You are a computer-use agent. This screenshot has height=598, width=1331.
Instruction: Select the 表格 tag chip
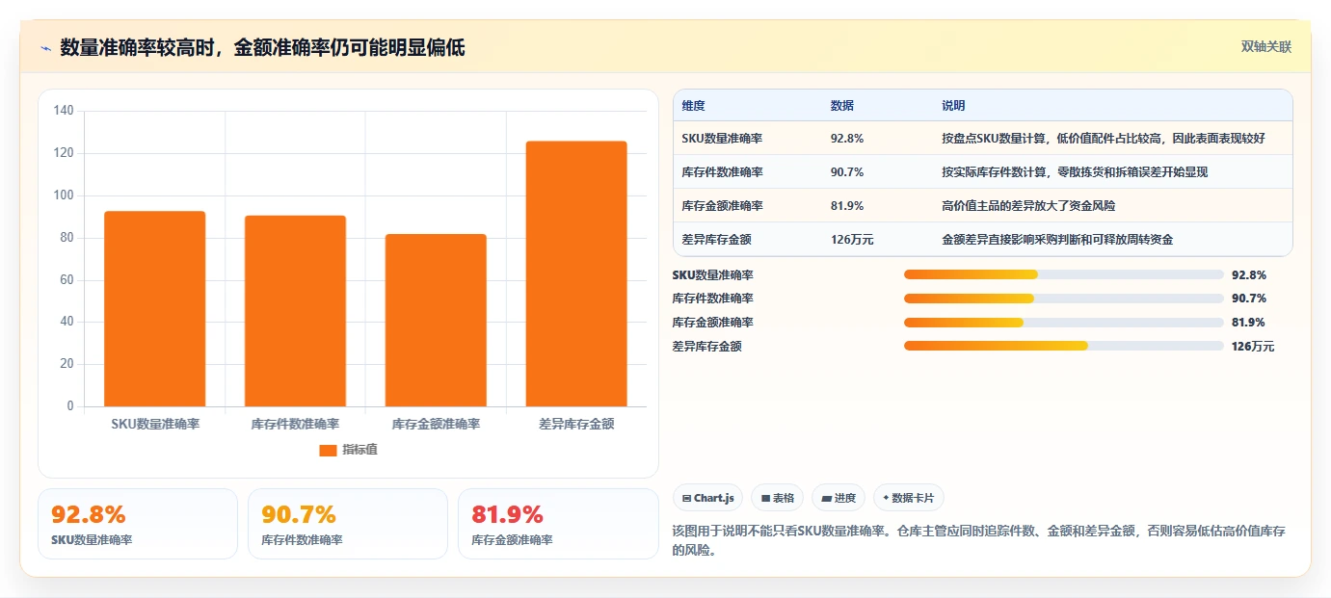click(x=777, y=498)
